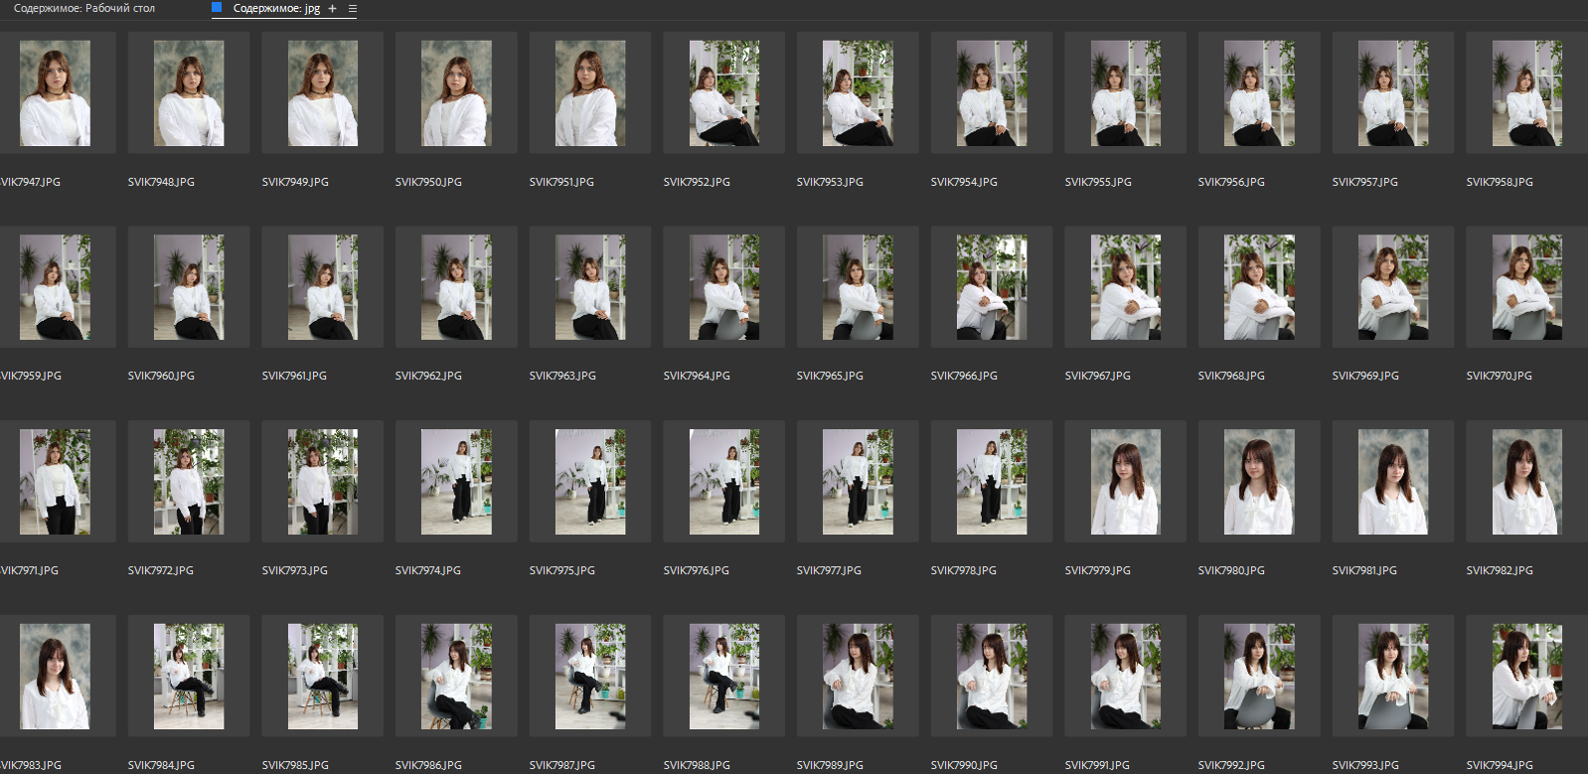Select thumbnail SVIK7966.JPG

point(992,287)
